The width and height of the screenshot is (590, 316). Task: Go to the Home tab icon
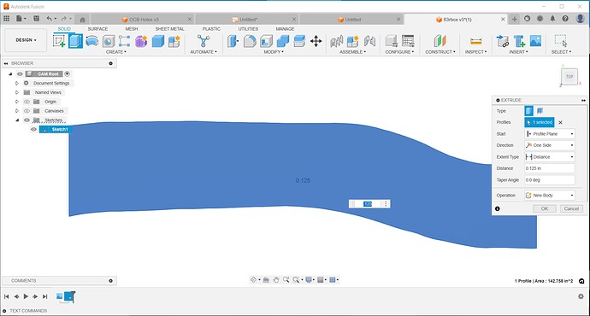(82, 20)
